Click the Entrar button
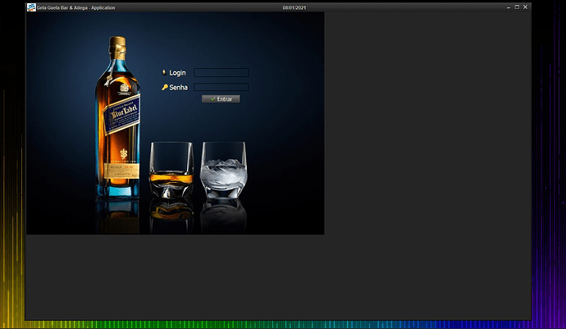This screenshot has width=566, height=329. pyautogui.click(x=221, y=99)
